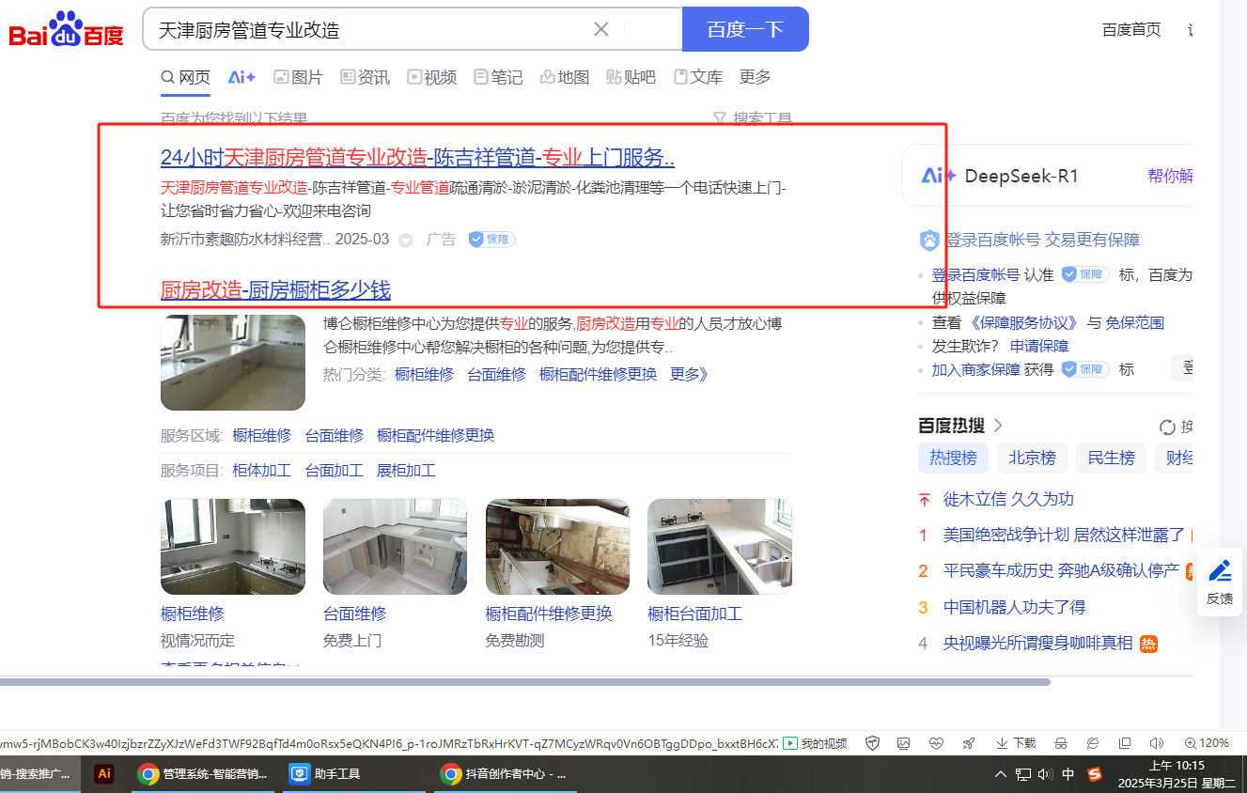Click the 申请保障 link
Image resolution: width=1247 pixels, height=793 pixels.
(x=1039, y=346)
